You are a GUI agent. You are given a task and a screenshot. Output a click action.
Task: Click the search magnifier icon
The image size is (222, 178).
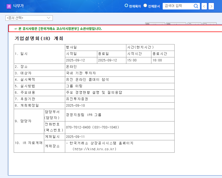click(x=196, y=6)
